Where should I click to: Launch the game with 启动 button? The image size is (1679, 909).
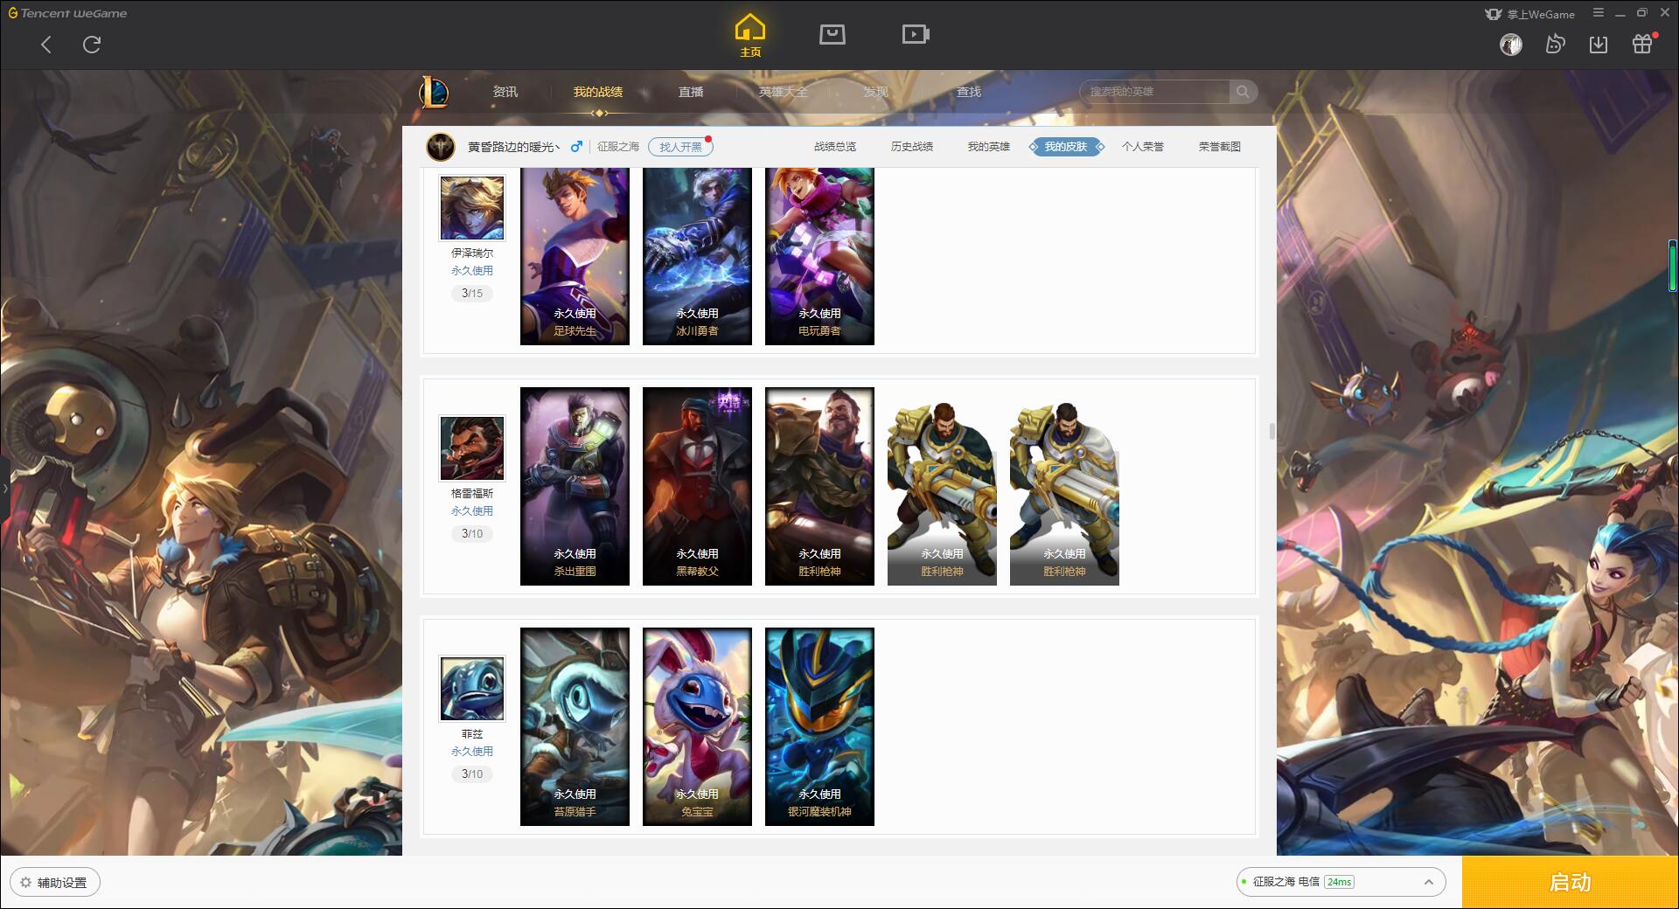[x=1570, y=883]
